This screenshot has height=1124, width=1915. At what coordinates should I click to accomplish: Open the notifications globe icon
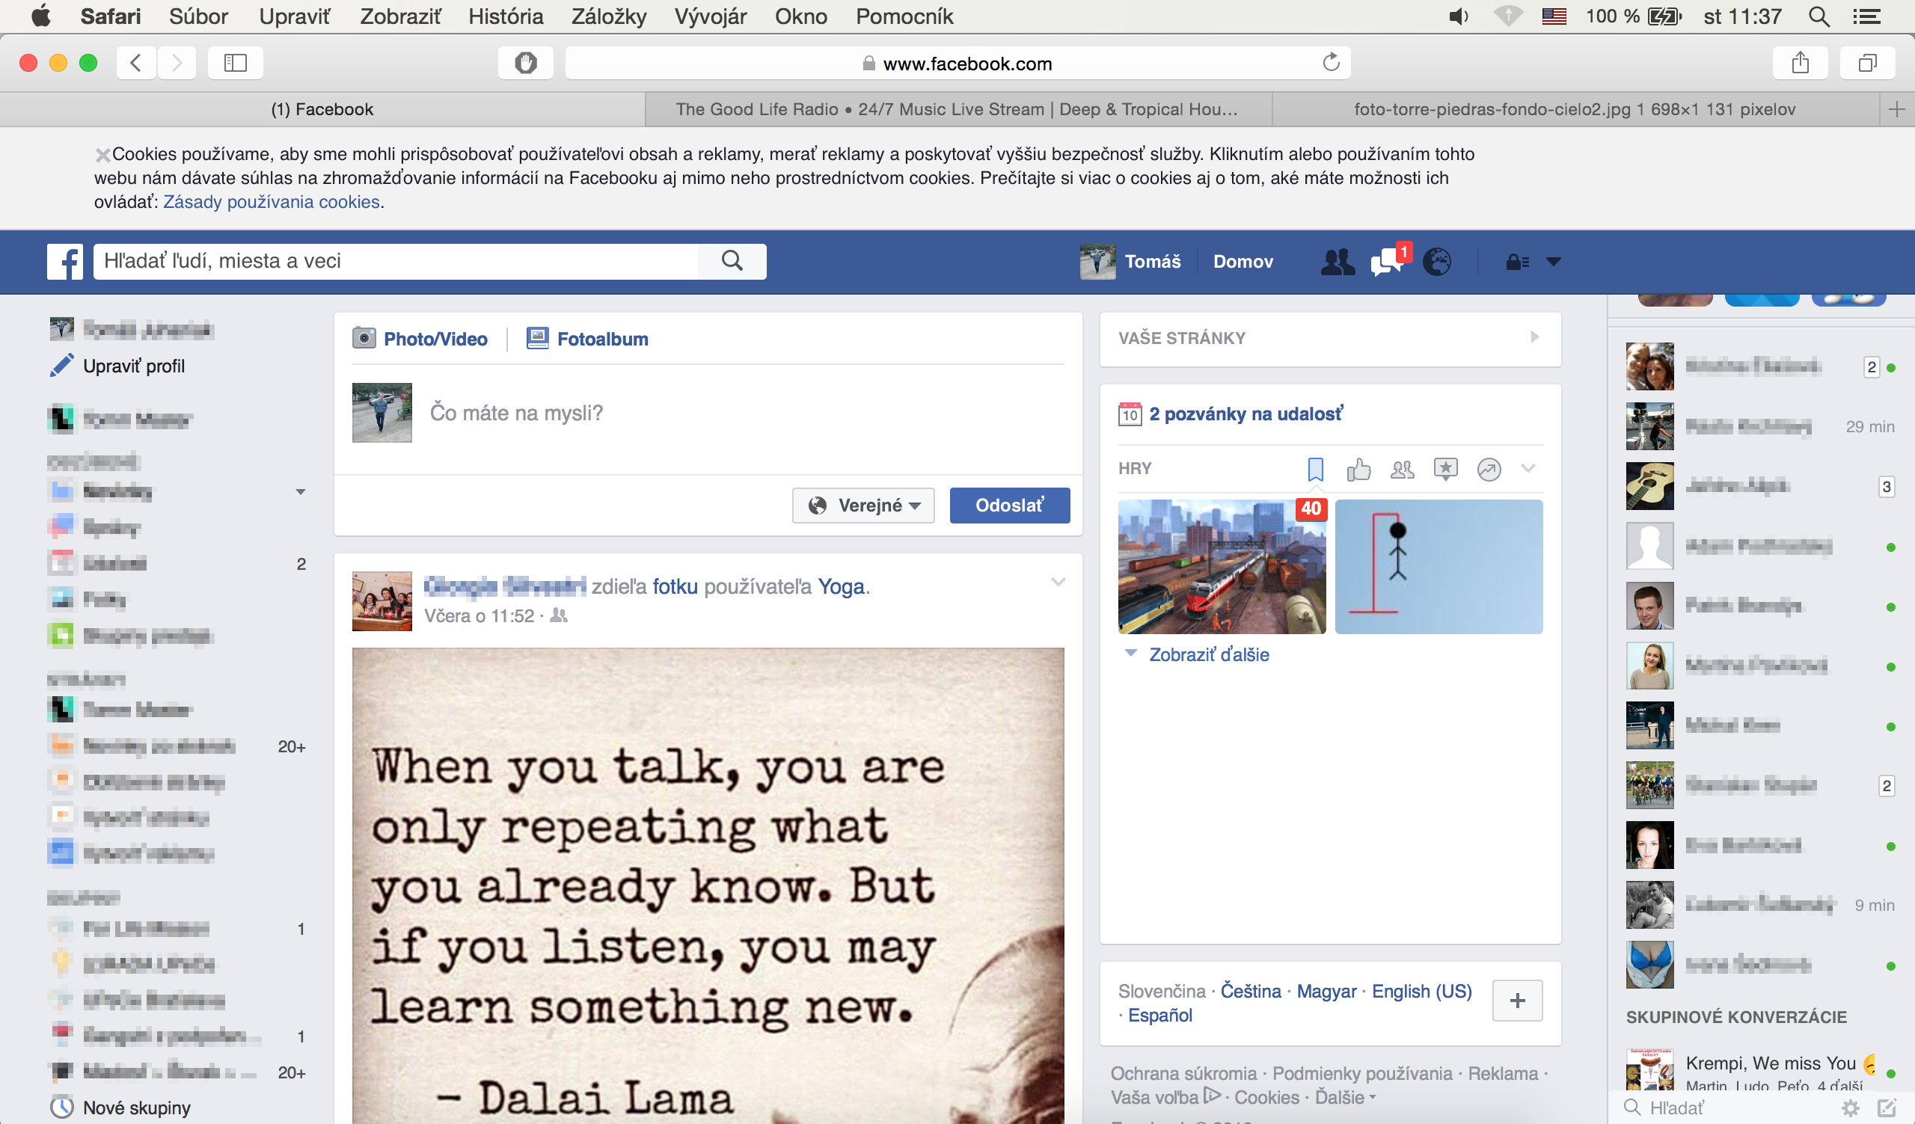click(x=1436, y=262)
